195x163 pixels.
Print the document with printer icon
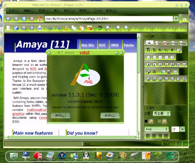40,28
